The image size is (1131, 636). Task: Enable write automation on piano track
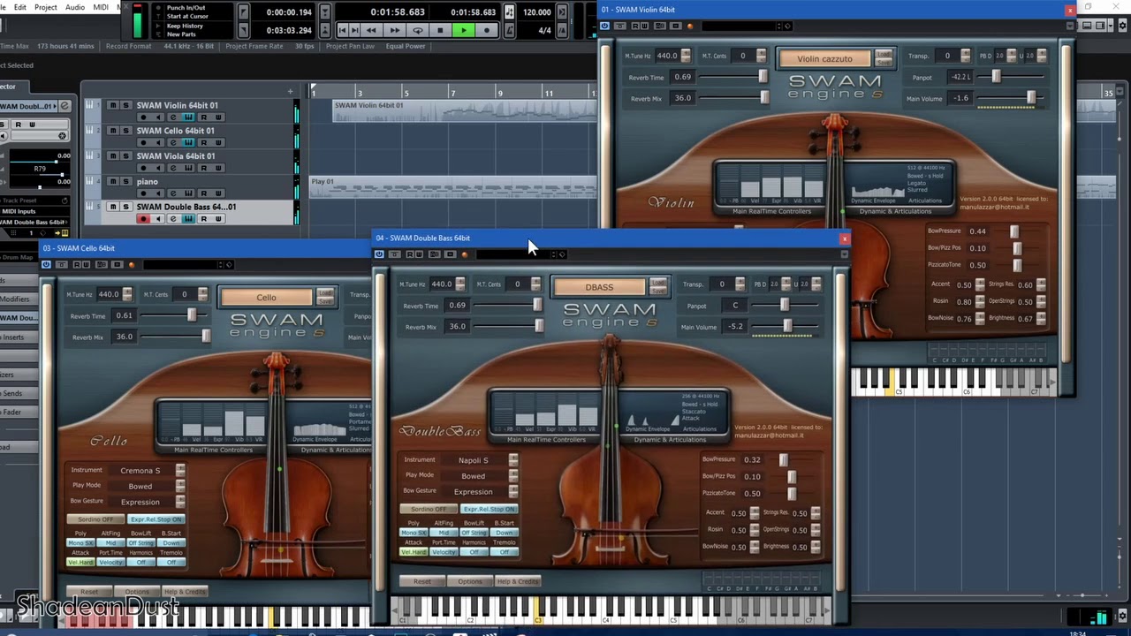(218, 193)
